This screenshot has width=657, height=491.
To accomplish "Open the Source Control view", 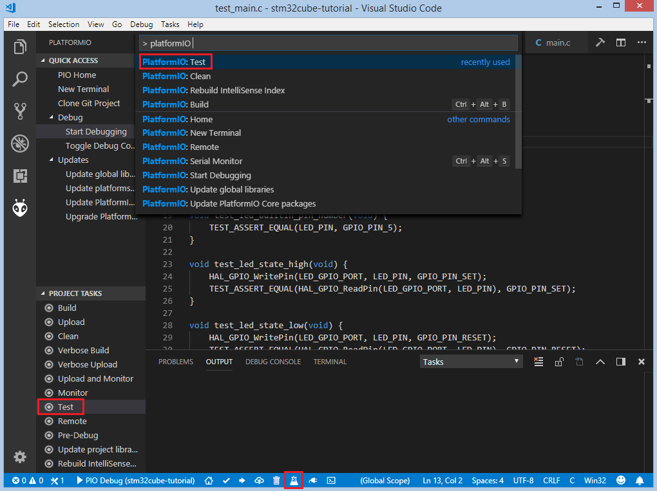I will (x=20, y=111).
